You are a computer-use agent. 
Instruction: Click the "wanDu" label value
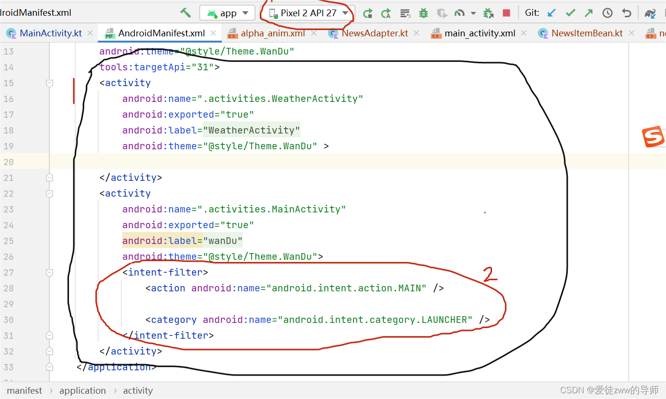pos(223,241)
